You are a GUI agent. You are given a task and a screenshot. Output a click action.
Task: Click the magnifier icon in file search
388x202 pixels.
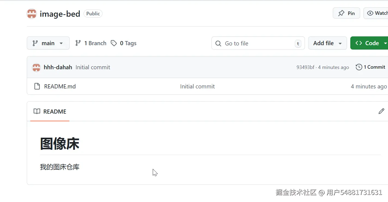tap(218, 44)
